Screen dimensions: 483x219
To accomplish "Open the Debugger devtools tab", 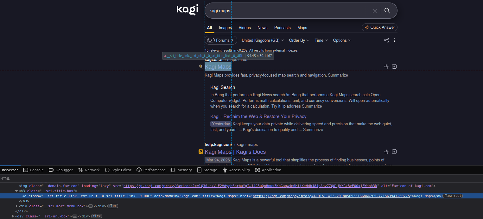I will coord(61,170).
